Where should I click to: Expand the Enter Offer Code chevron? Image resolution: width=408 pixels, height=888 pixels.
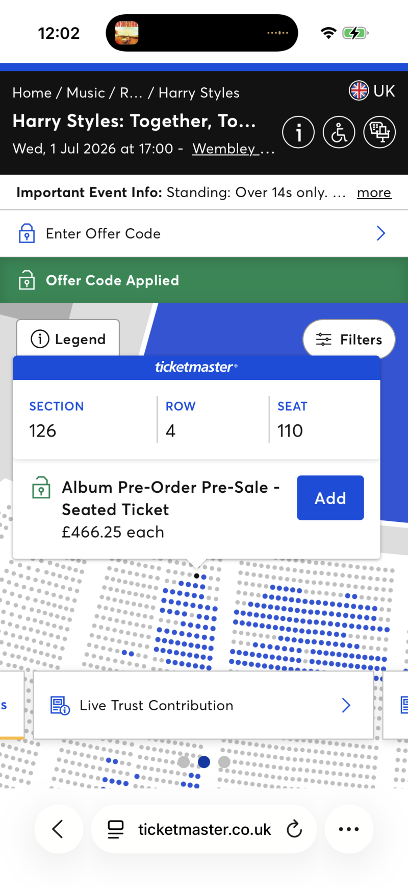click(x=380, y=233)
